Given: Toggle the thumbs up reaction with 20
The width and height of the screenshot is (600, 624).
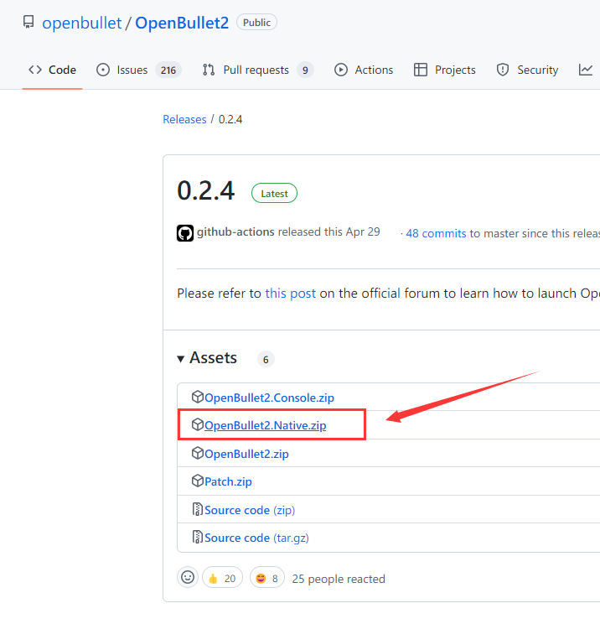Looking at the screenshot, I should [x=222, y=578].
